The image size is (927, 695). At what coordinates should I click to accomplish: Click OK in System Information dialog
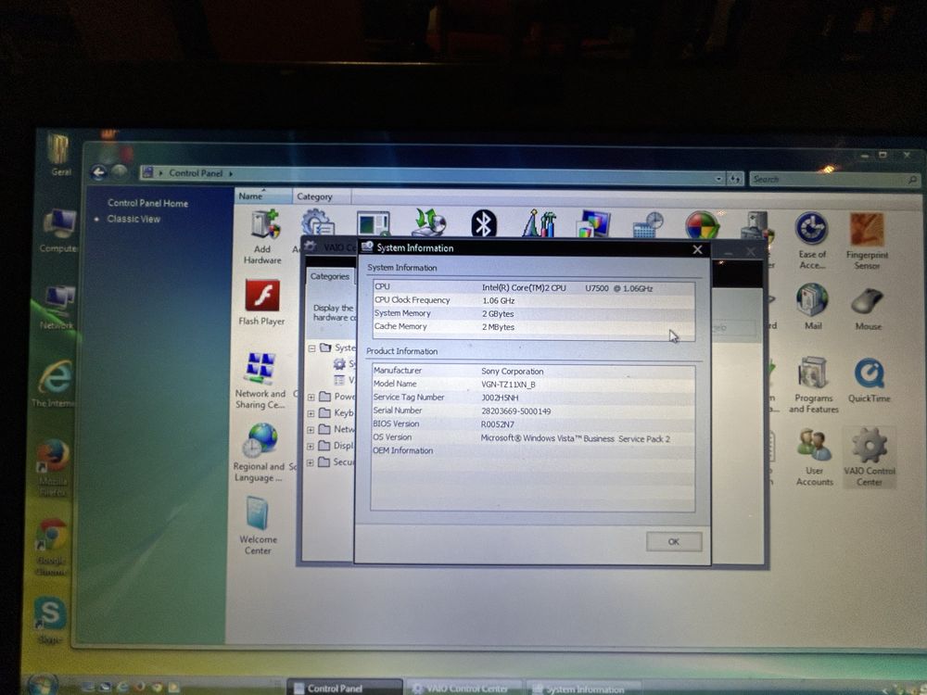[673, 541]
